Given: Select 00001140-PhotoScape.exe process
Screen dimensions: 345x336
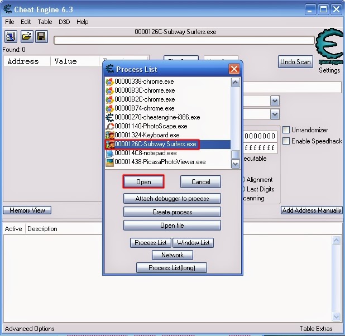Looking at the screenshot, I should point(151,126).
